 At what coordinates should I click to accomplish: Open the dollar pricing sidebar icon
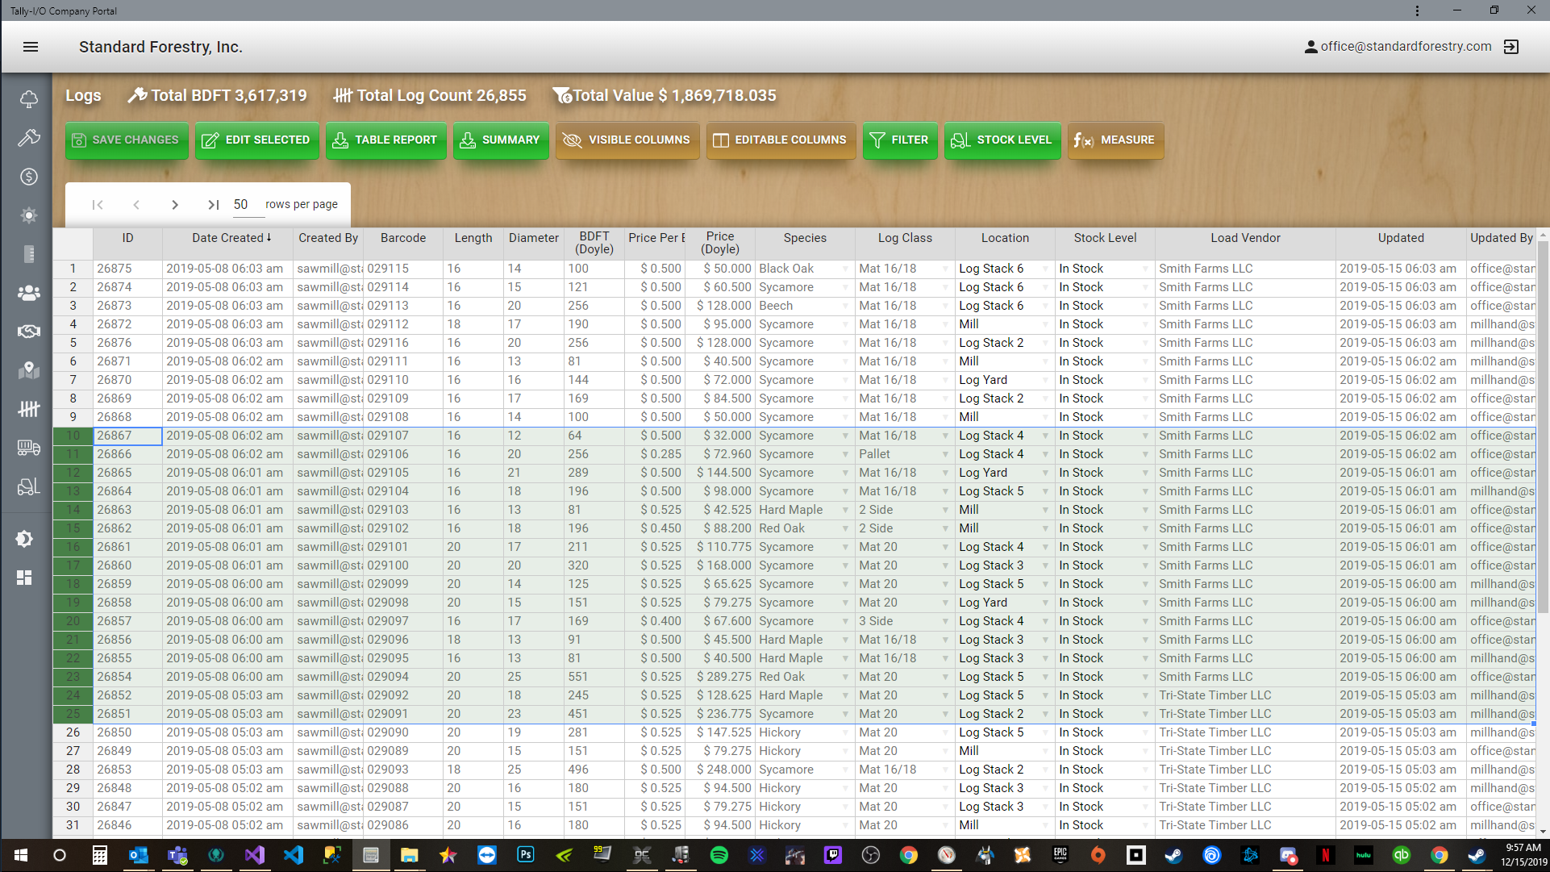[28, 177]
